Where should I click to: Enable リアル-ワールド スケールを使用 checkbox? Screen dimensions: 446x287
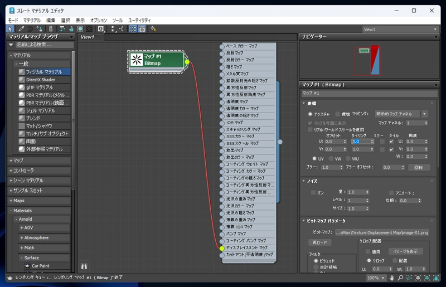pos(311,130)
